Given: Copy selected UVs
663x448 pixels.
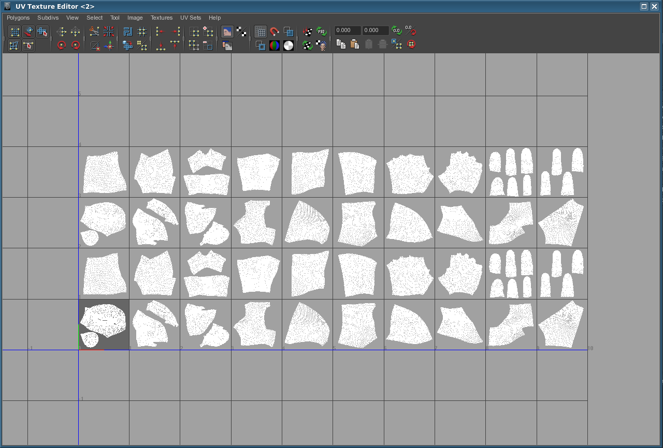Looking at the screenshot, I should tap(341, 44).
